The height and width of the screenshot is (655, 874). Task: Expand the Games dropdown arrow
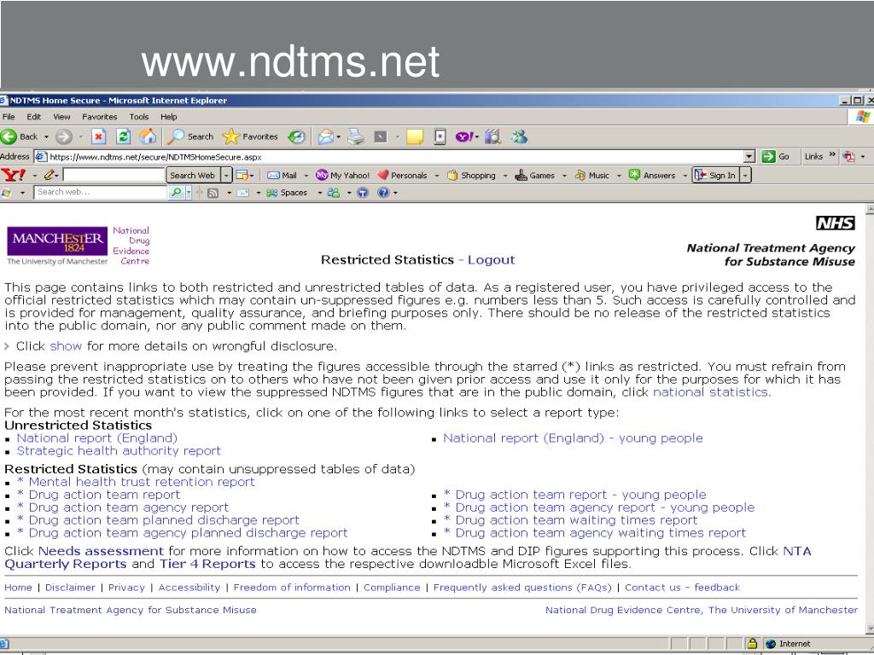tap(564, 176)
